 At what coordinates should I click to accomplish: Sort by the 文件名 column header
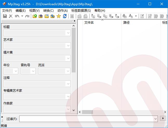pyautogui.click(x=102, y=23)
